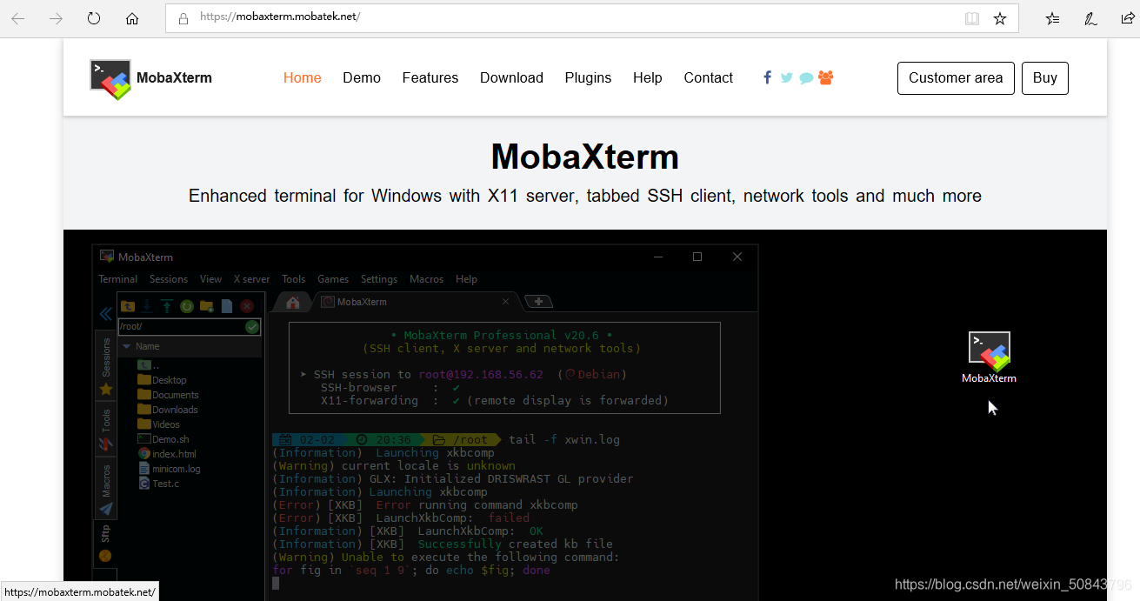Image resolution: width=1140 pixels, height=601 pixels.
Task: Refresh the folder view with the green icon
Action: (187, 306)
